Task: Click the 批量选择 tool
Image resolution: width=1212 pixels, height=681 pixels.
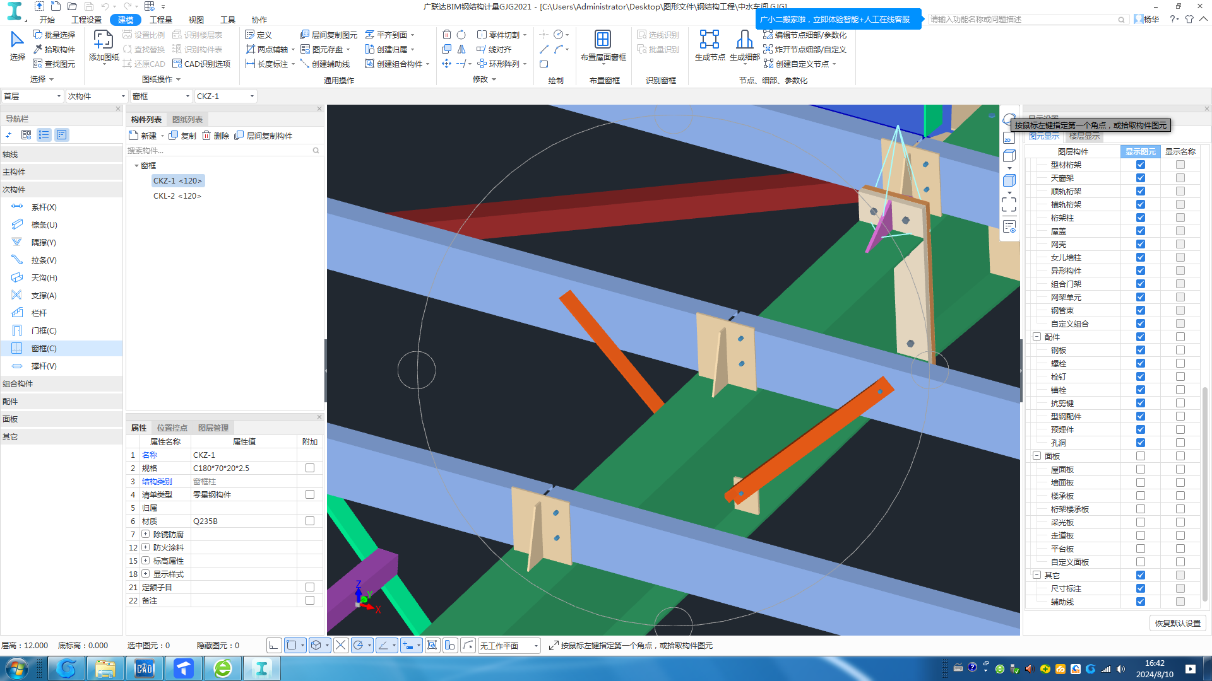Action: [x=54, y=35]
